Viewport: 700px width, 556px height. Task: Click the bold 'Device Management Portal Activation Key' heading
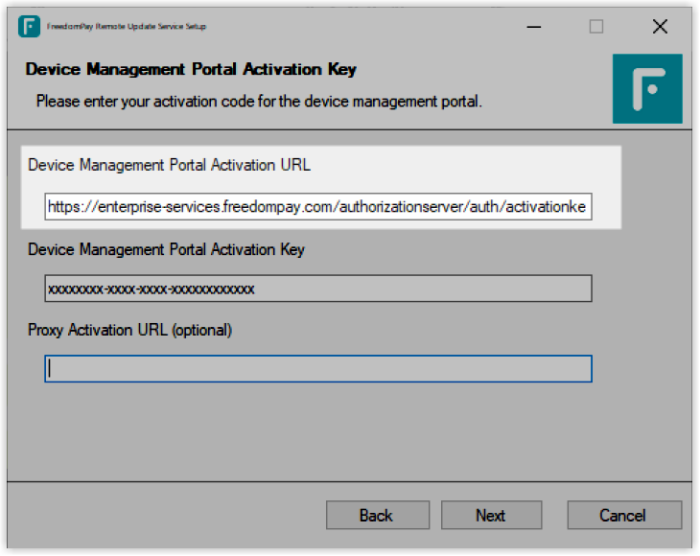pos(191,69)
